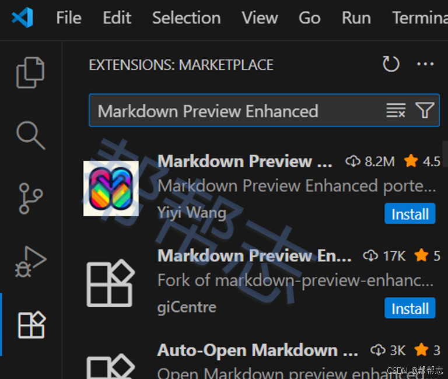Open the Source Control view
Image resolution: width=448 pixels, height=379 pixels.
click(x=30, y=198)
